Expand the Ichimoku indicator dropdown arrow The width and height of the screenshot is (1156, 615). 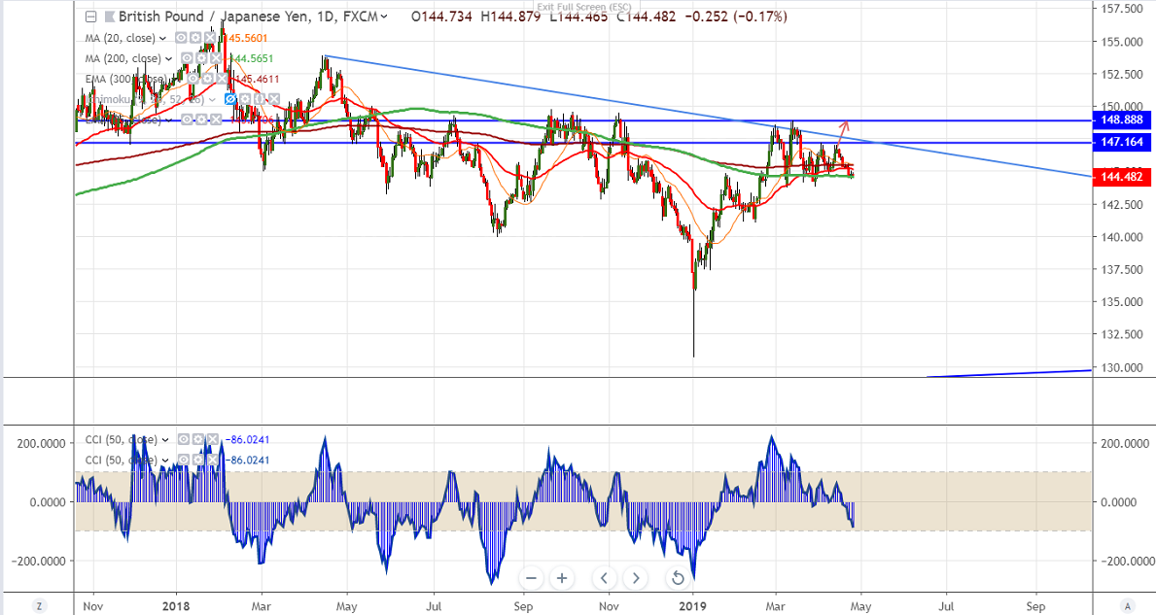(x=212, y=99)
